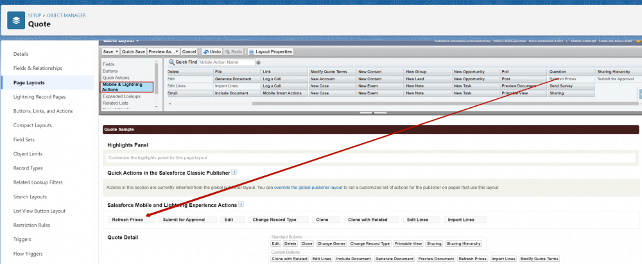Select the New Lead action in the palette
This screenshot has height=264, width=642.
point(428,79)
